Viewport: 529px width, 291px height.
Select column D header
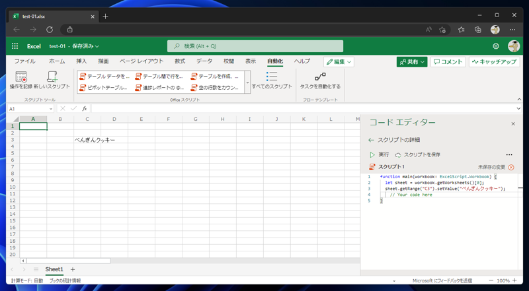(114, 119)
